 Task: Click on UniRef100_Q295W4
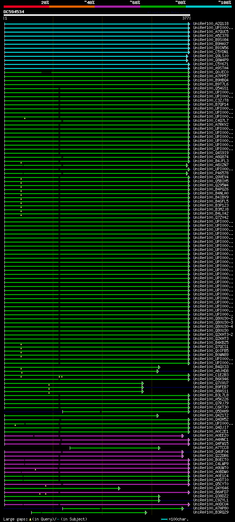[x=211, y=185]
